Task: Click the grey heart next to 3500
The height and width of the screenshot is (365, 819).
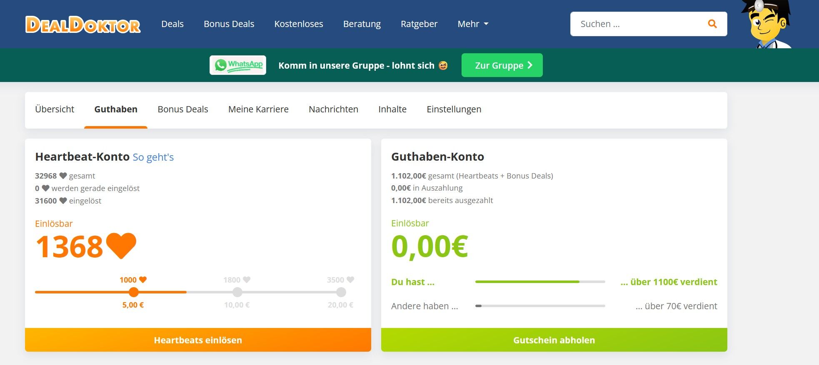Action: pos(350,280)
